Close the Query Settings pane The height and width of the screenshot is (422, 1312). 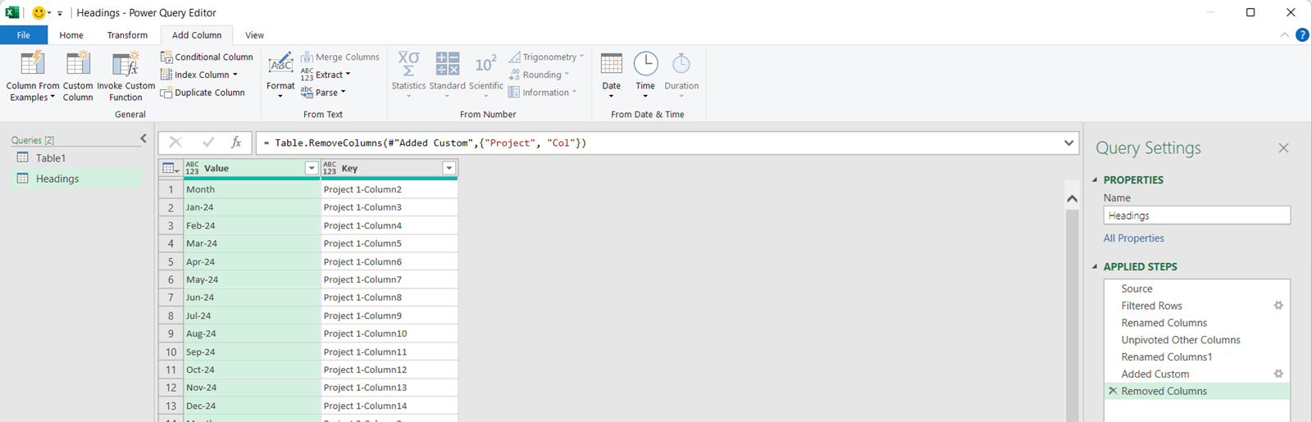coord(1283,148)
